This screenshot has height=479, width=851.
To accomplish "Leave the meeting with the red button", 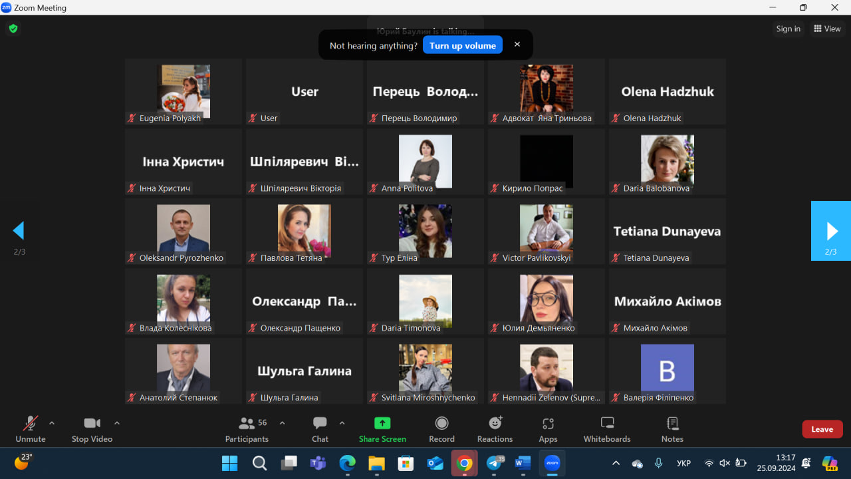I will (x=822, y=429).
